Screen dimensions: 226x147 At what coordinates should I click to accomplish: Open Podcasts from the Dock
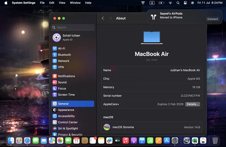pos(134,140)
